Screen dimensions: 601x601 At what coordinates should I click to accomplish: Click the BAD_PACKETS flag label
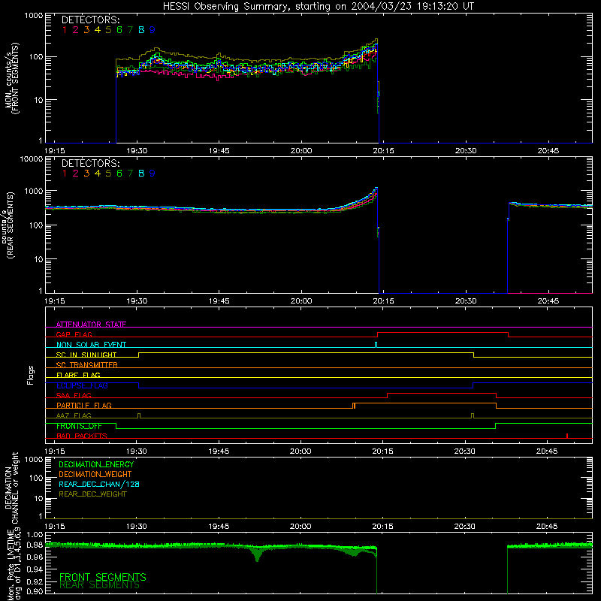(82, 436)
